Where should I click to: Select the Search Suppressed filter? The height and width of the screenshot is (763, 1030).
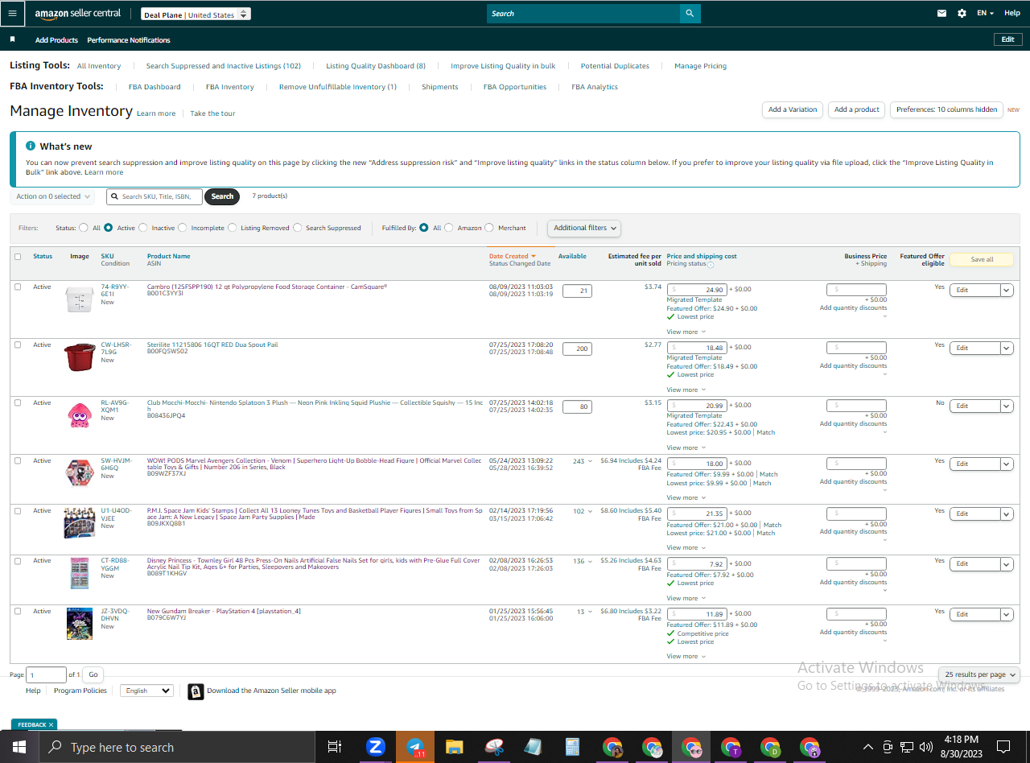coord(298,228)
